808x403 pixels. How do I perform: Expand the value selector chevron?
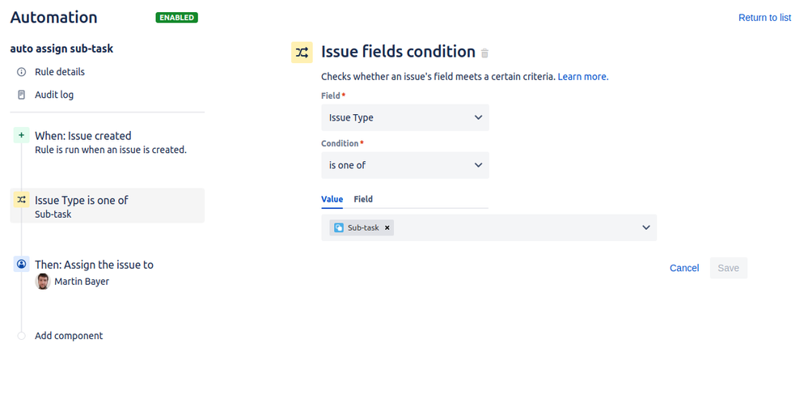tap(646, 227)
